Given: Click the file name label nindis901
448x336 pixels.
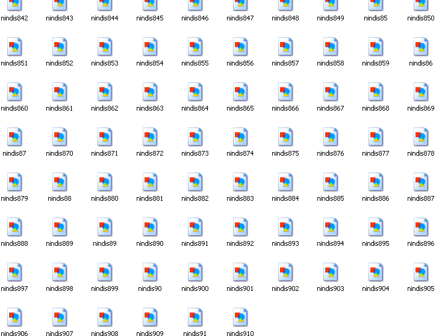Looking at the screenshot, I should (240, 289).
